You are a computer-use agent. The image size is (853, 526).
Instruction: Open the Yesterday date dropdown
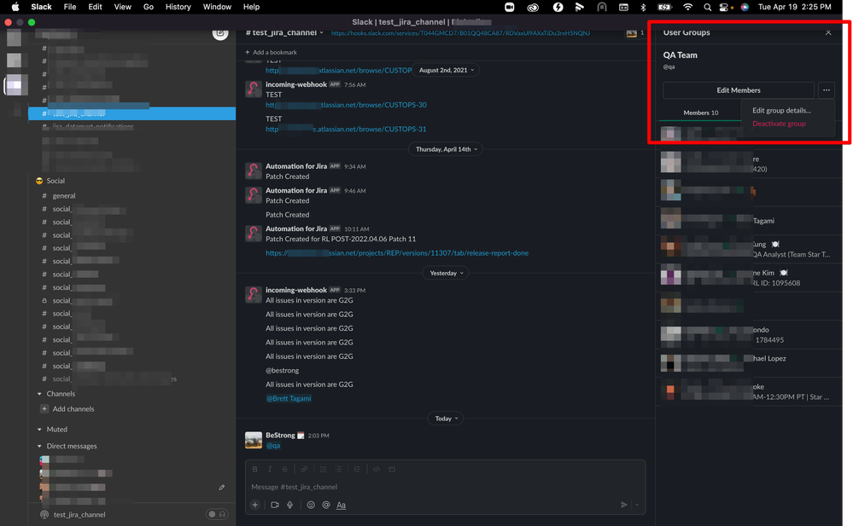pos(446,274)
